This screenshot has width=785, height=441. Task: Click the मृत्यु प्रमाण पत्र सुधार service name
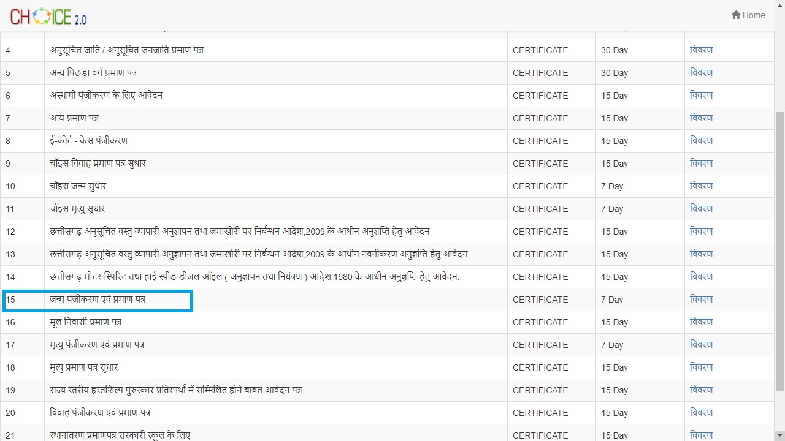coord(84,367)
